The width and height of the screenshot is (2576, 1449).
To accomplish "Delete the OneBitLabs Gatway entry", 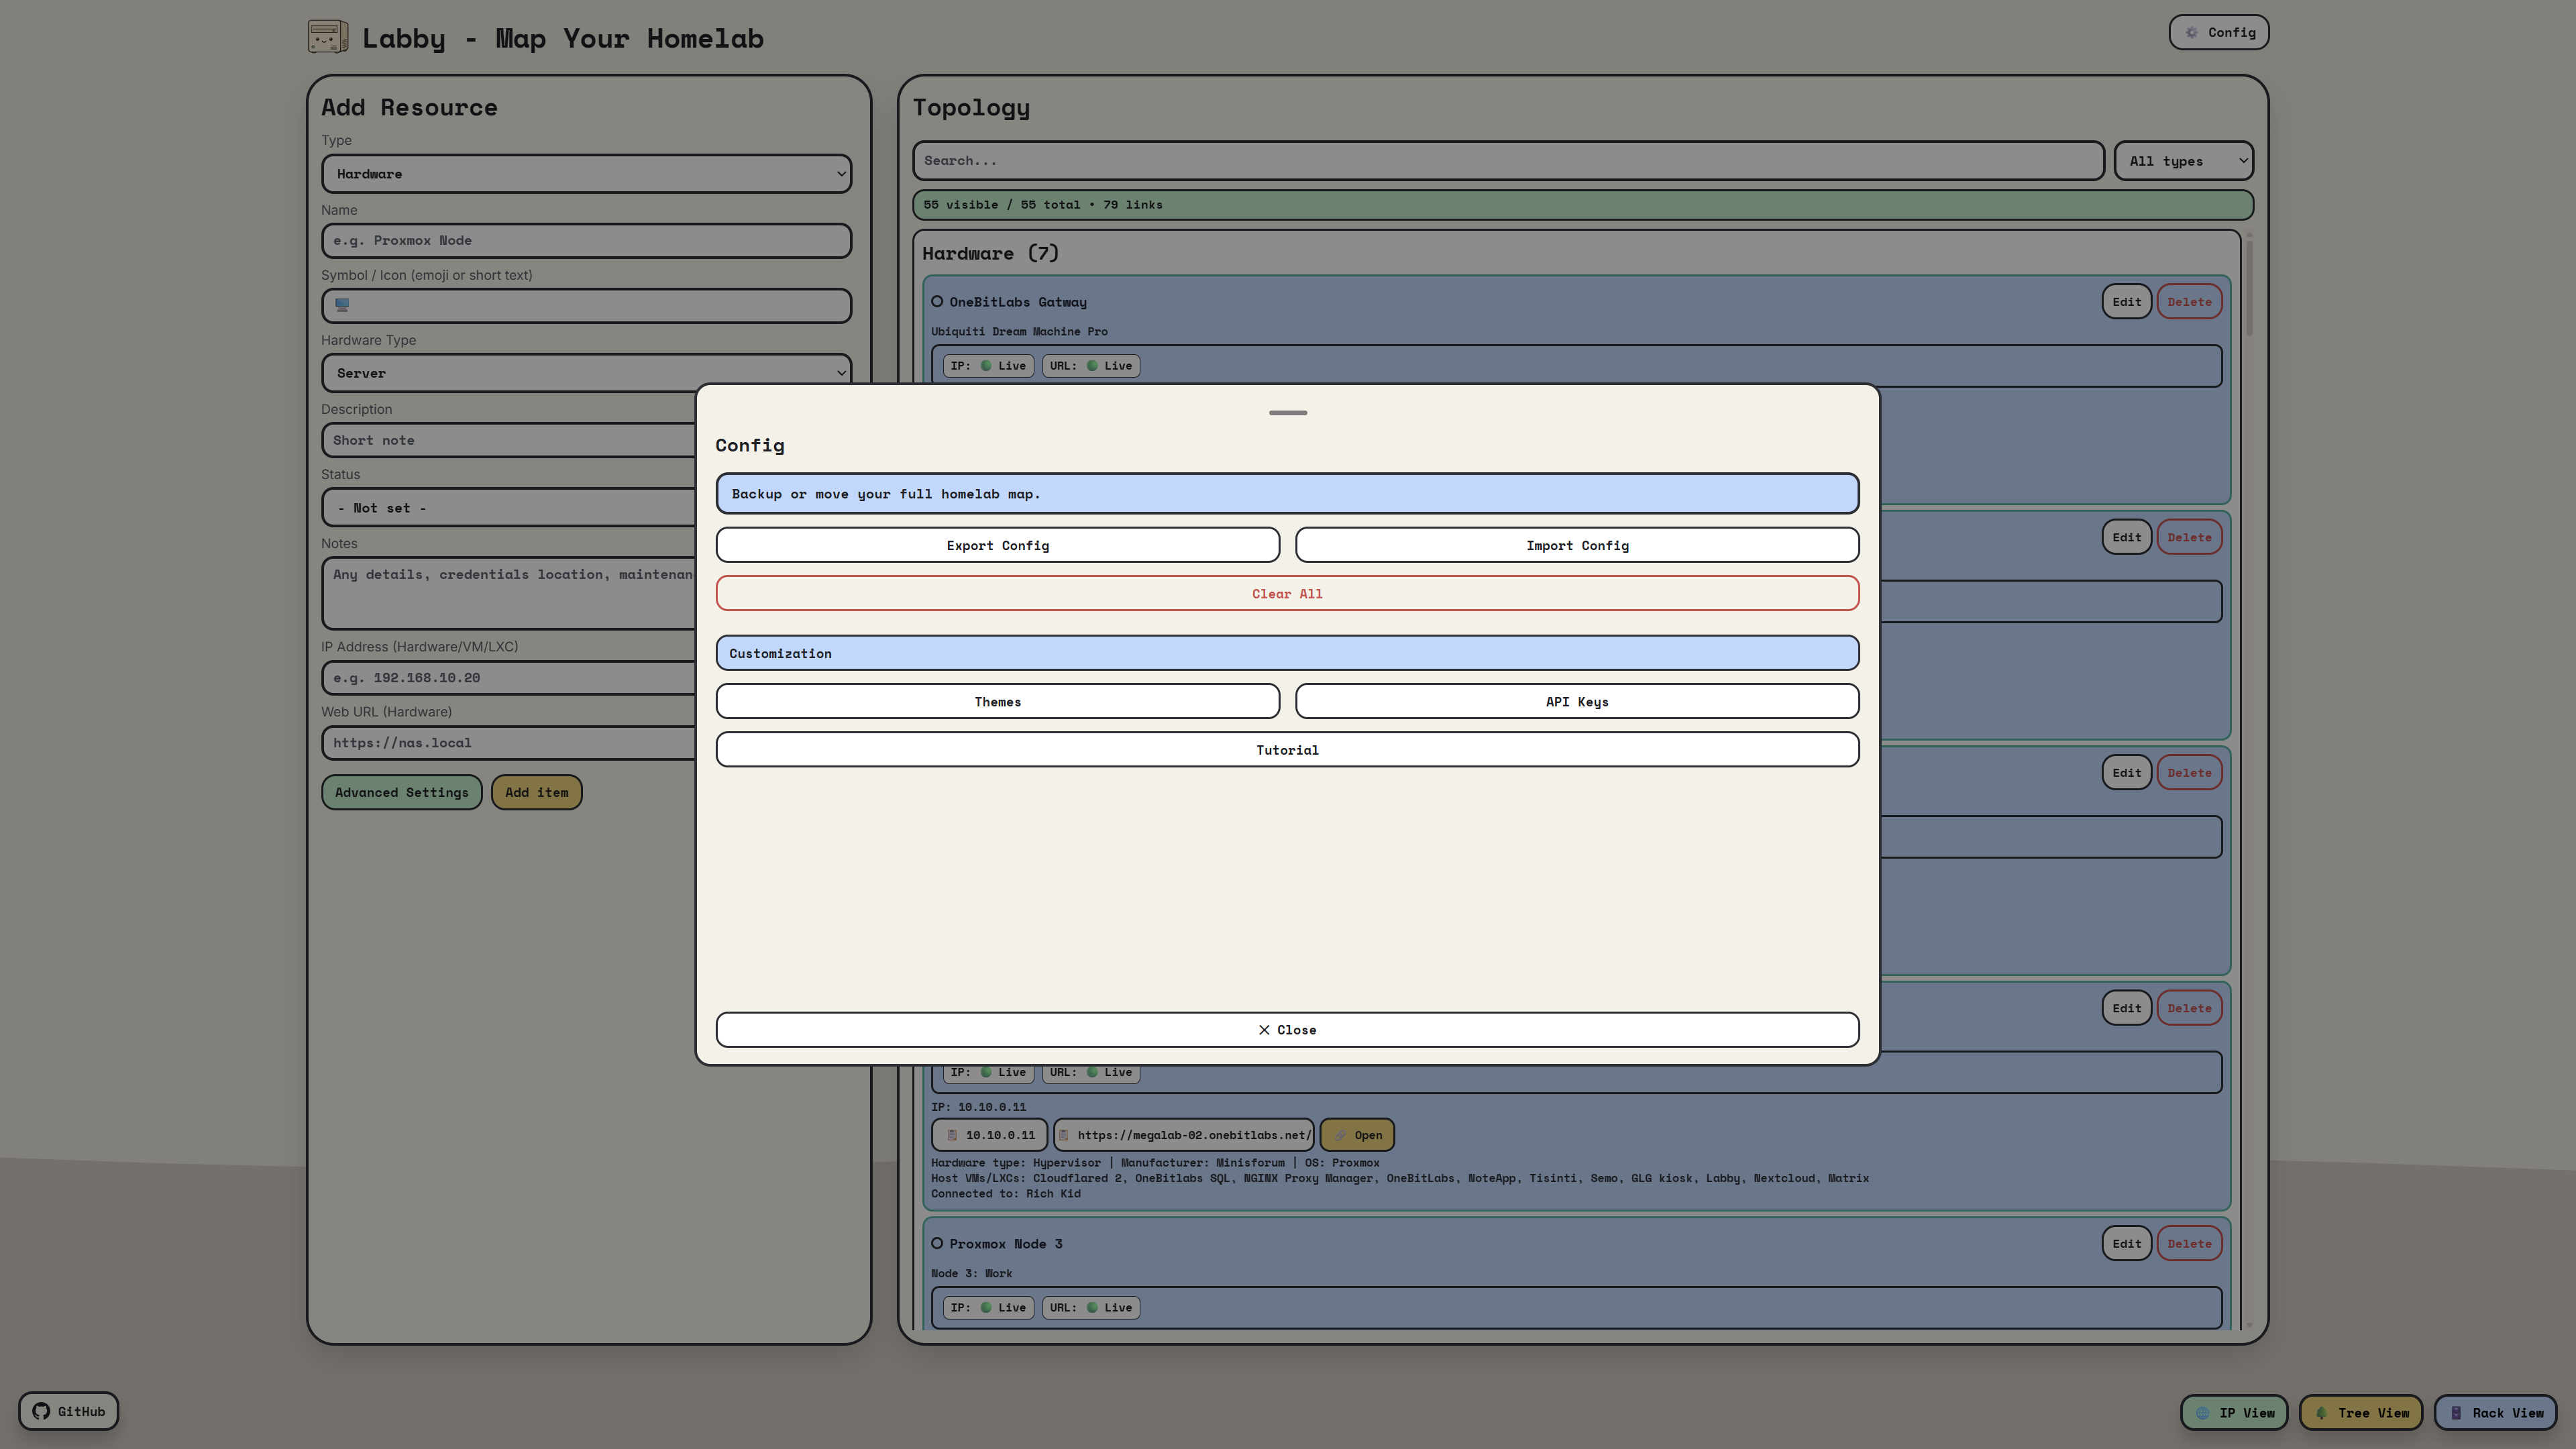I will [x=2189, y=302].
